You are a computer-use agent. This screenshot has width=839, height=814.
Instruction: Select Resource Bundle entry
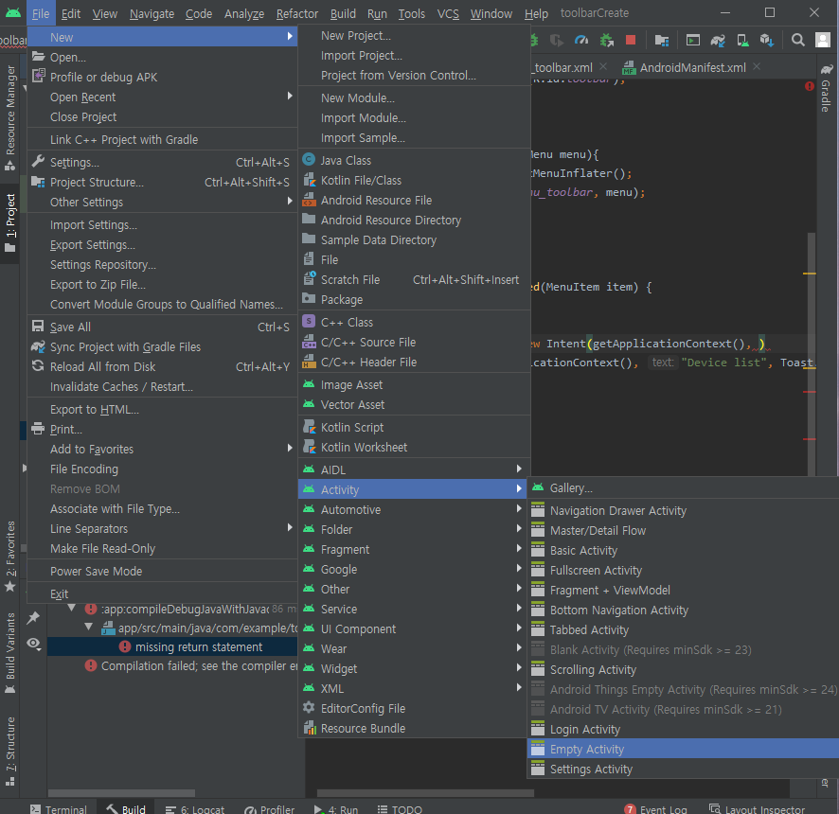[x=414, y=729]
